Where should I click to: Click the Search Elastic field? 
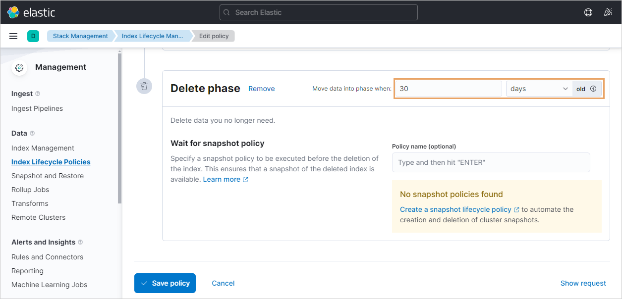318,12
